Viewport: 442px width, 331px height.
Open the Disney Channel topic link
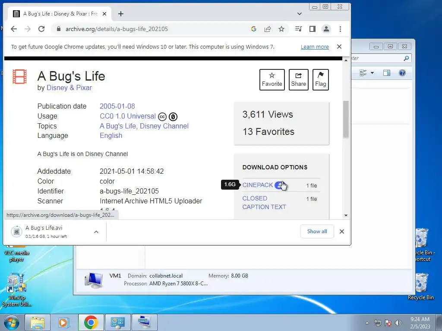(164, 126)
